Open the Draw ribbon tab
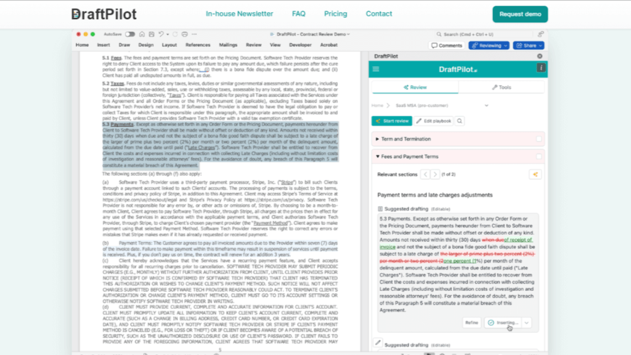 click(124, 45)
